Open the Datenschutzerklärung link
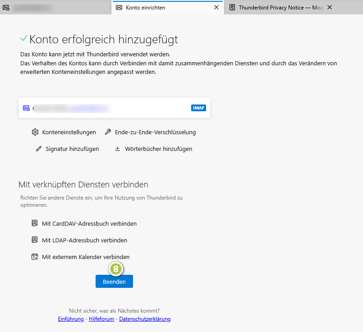The image size is (363, 332). click(x=145, y=318)
